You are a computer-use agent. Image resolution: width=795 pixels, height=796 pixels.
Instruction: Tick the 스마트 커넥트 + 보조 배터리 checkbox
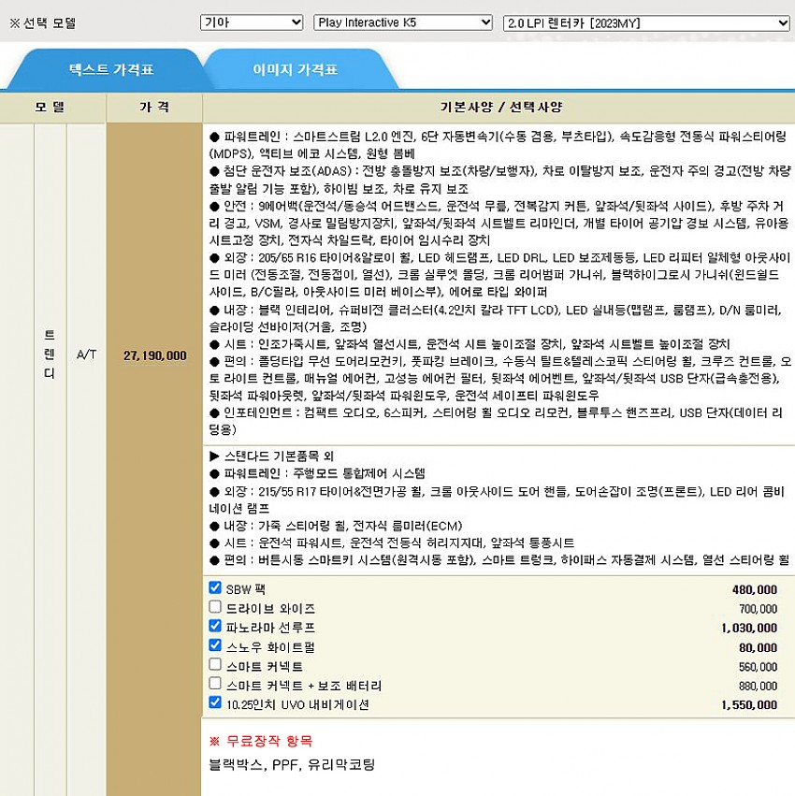(216, 685)
